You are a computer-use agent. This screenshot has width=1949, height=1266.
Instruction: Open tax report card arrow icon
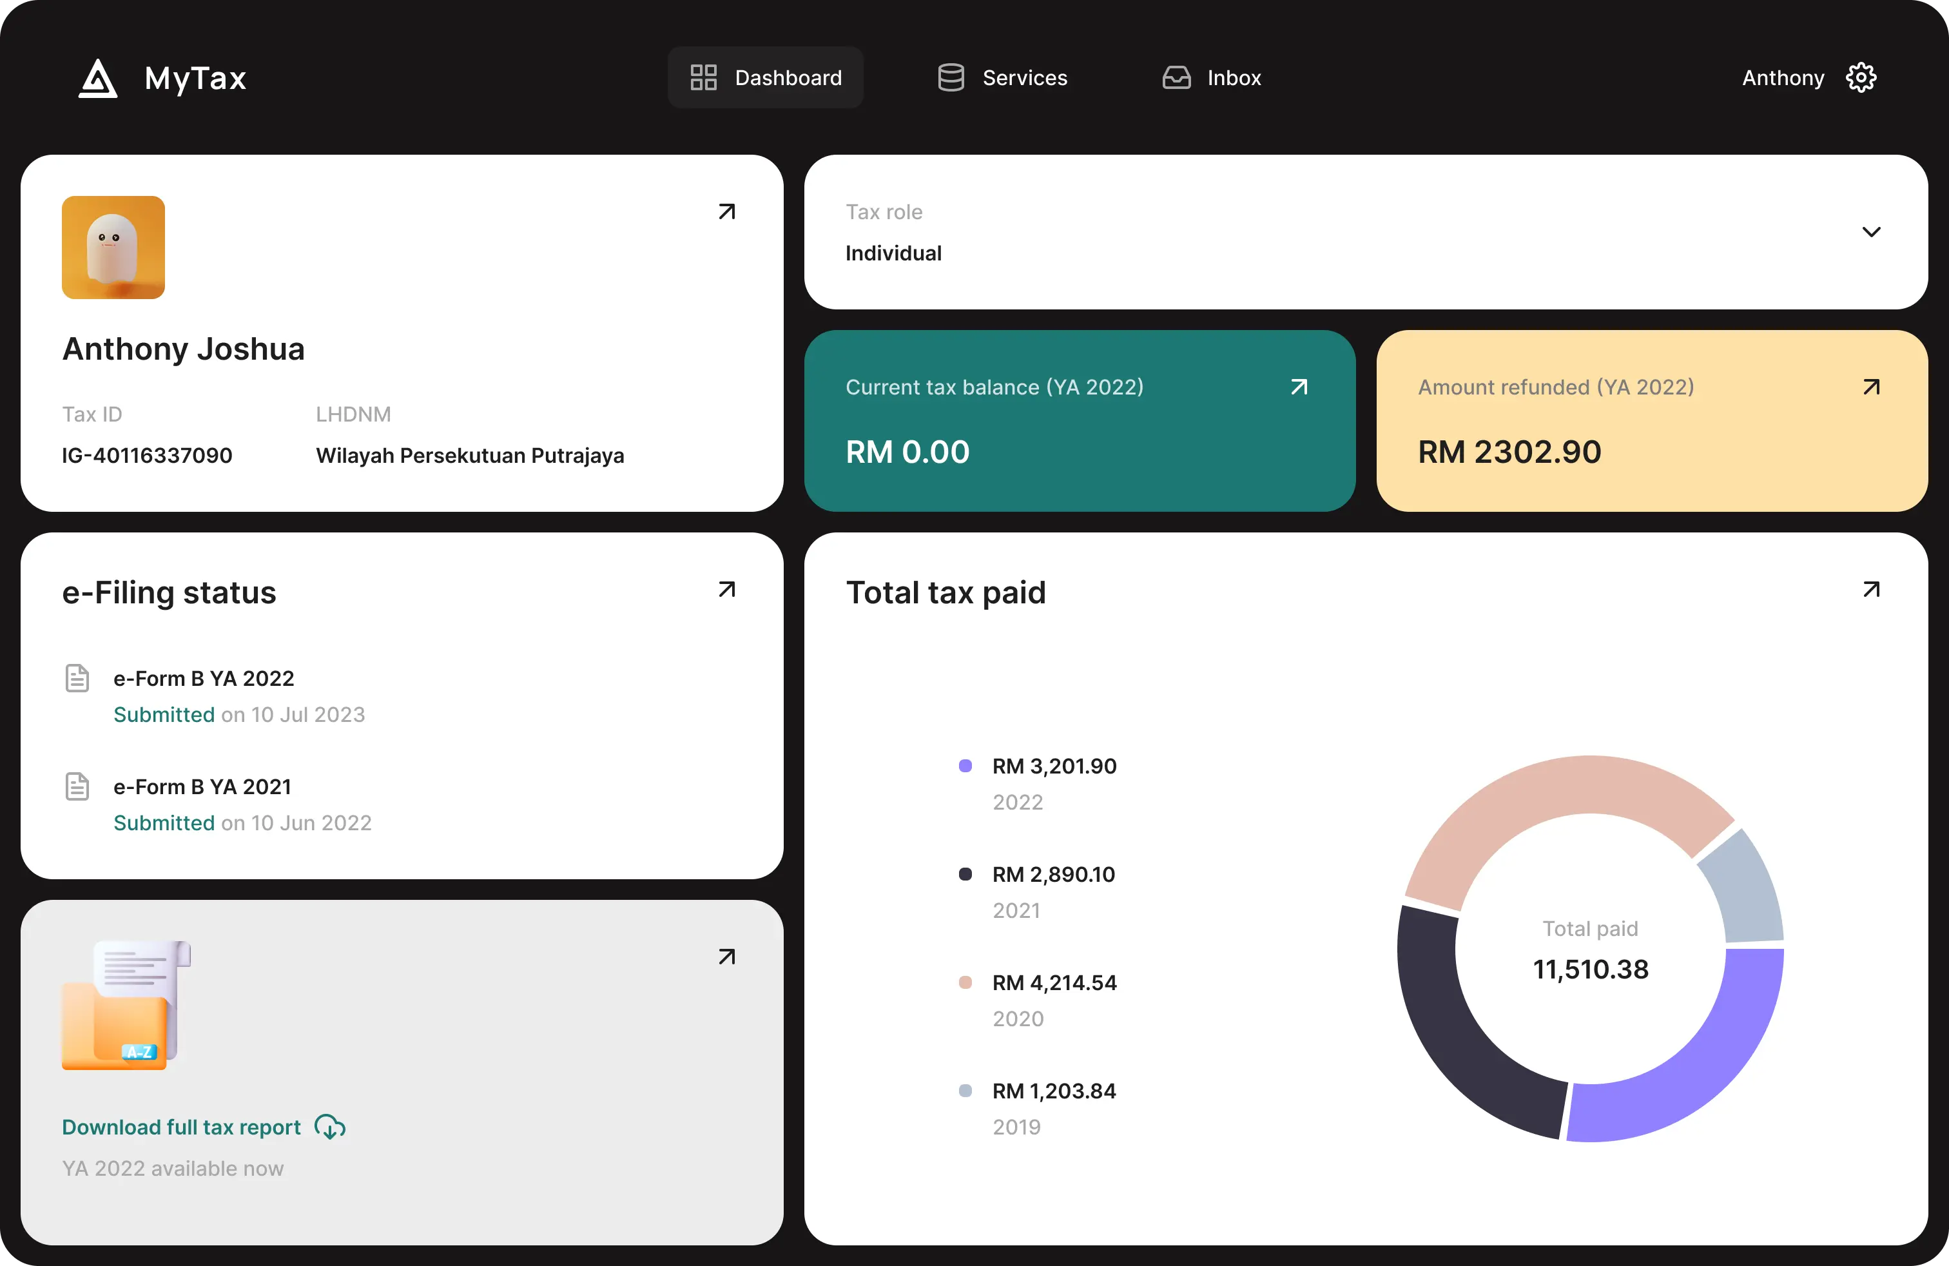point(726,957)
